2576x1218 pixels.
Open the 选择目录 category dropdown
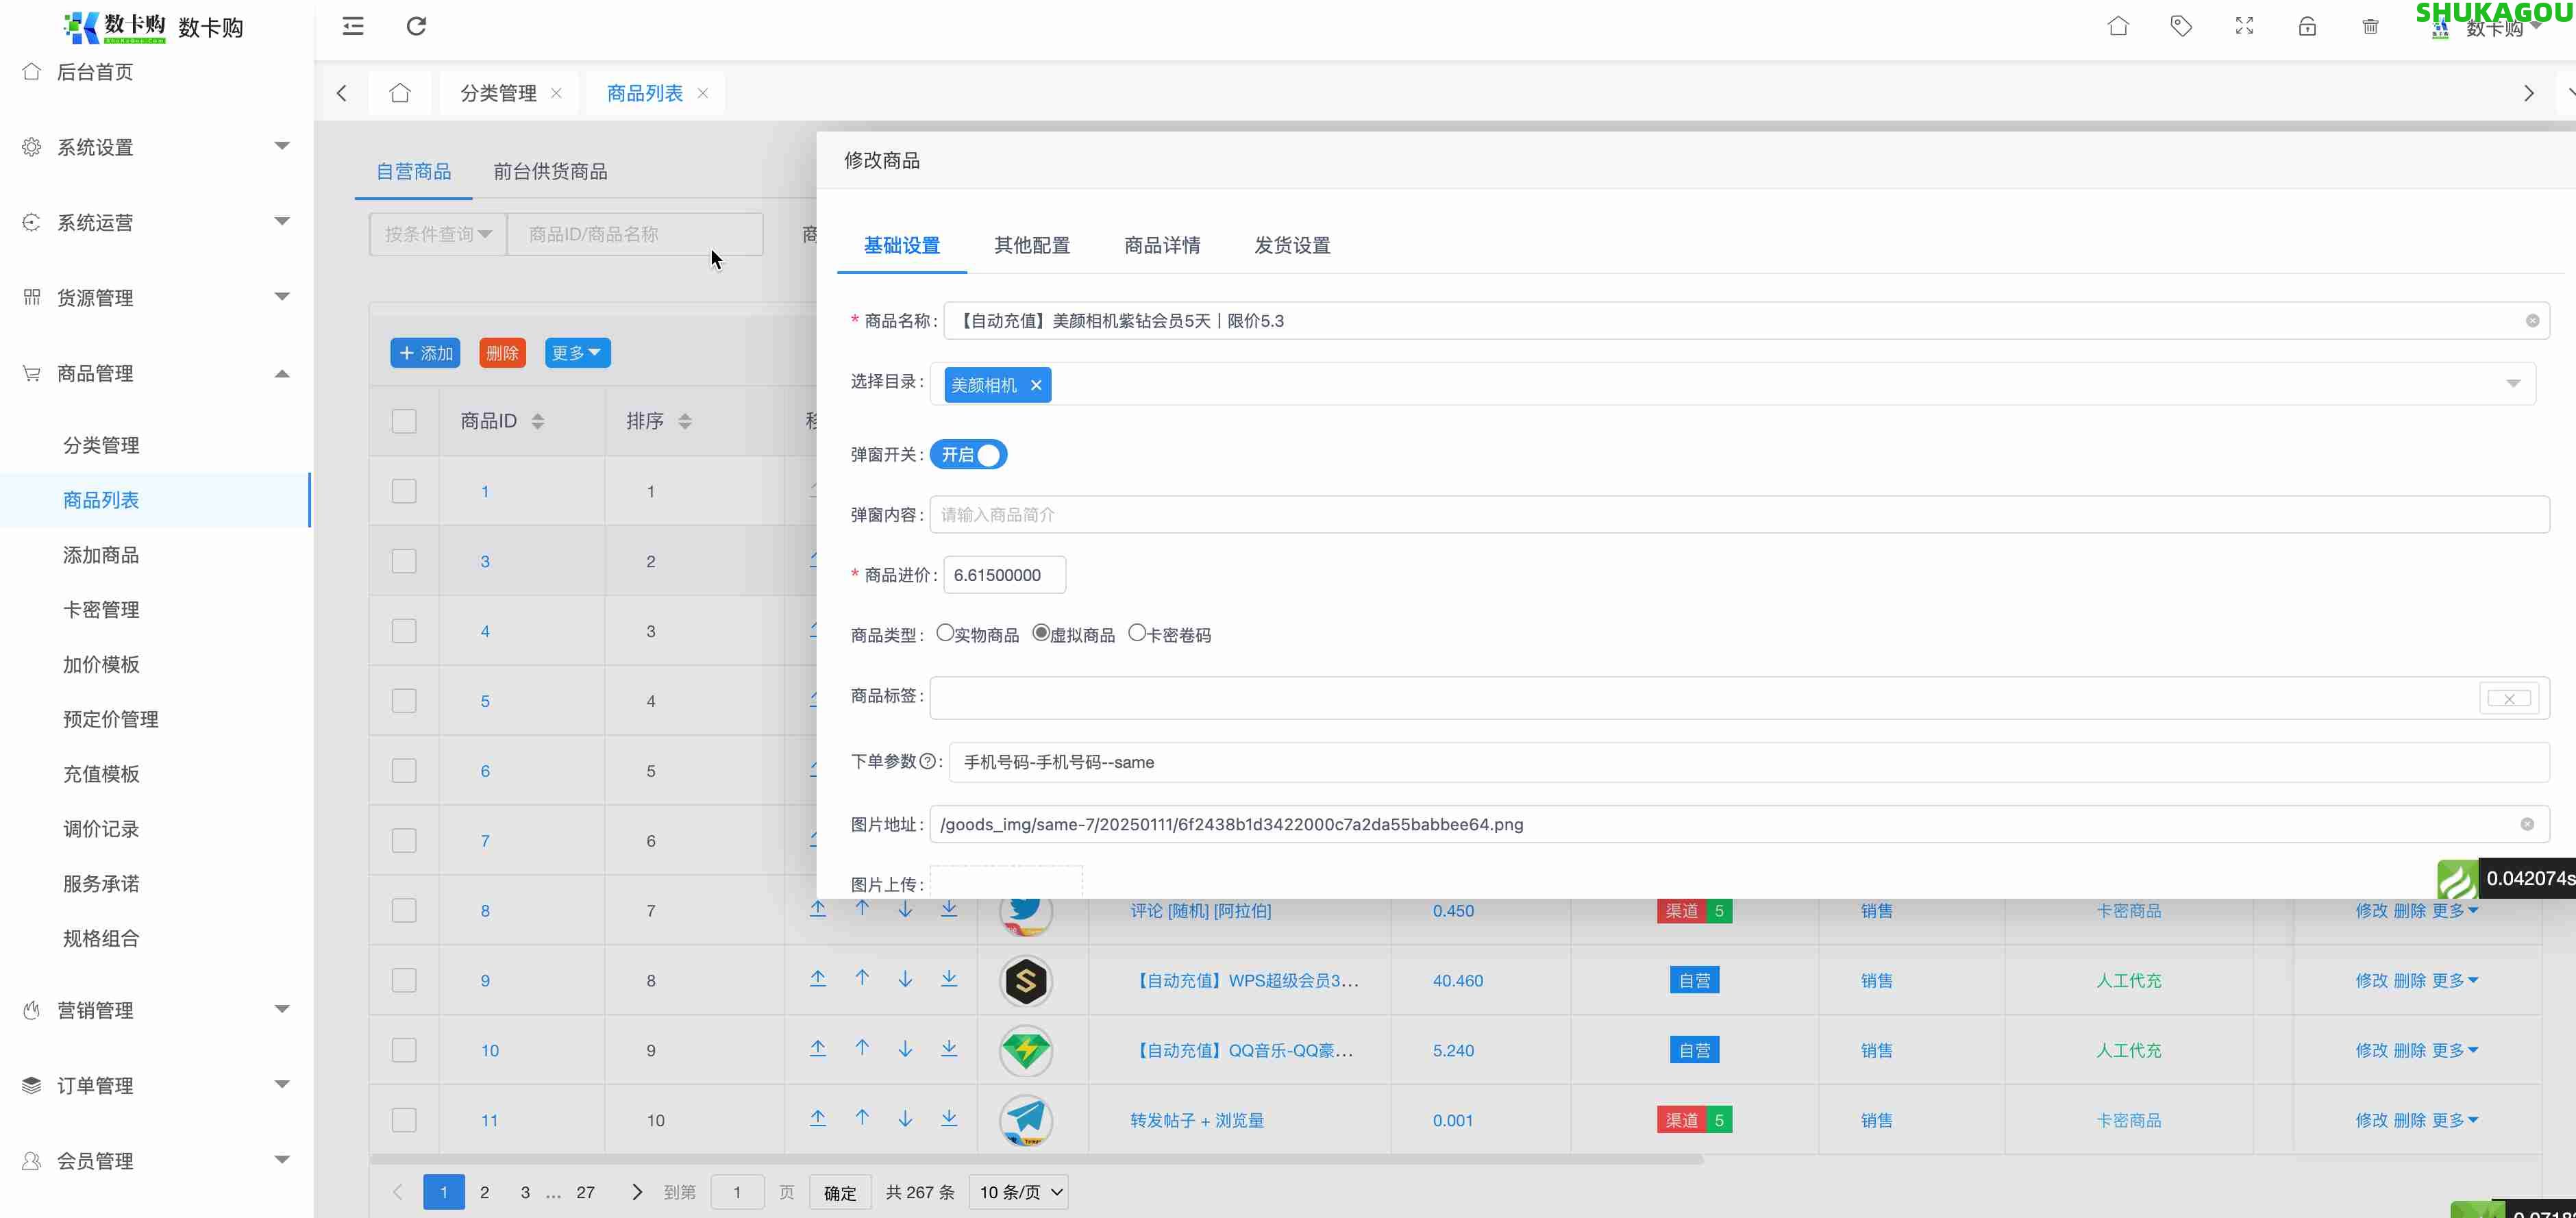(2513, 384)
